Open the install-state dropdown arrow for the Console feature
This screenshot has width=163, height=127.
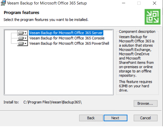point(25,38)
